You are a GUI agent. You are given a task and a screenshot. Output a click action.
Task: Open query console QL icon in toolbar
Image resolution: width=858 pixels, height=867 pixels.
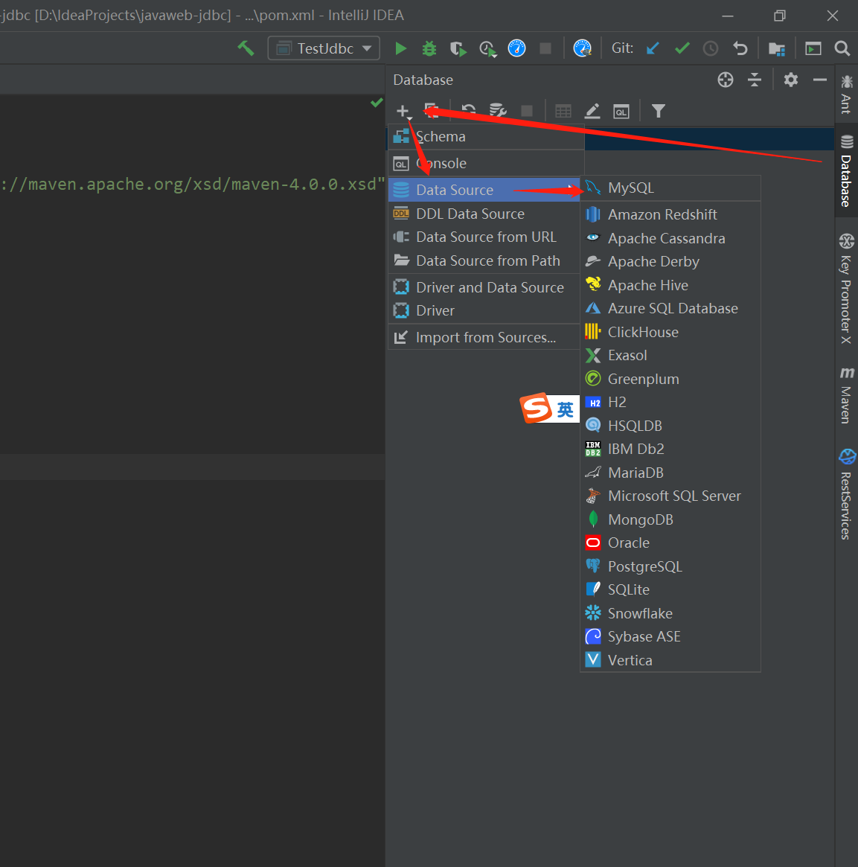(x=621, y=111)
